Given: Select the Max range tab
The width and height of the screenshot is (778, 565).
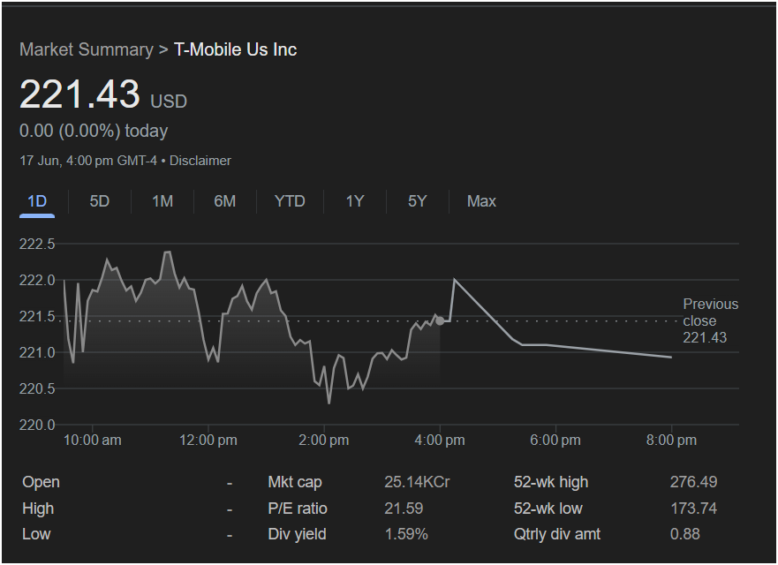Looking at the screenshot, I should tap(481, 201).
